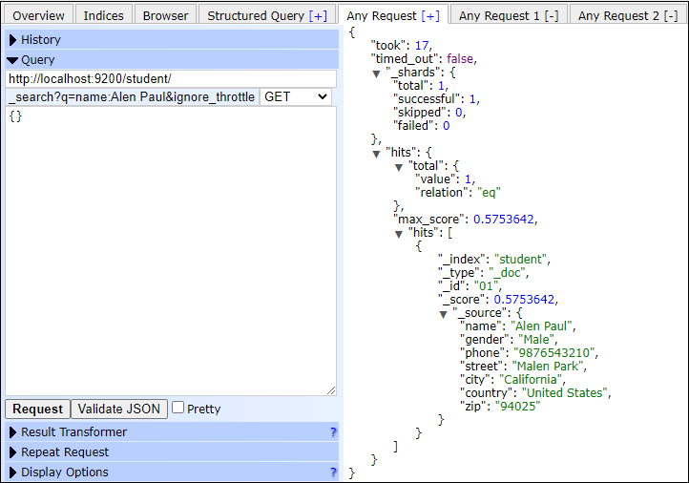Screen dimensions: 689x483
Task: Click the street value "Malen Park"
Action: 548,367
